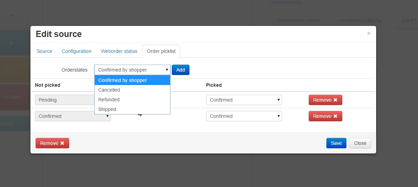This screenshot has width=418, height=187.
Task: Choose 'Confirmed by shopper' from the list
Action: [x=132, y=80]
